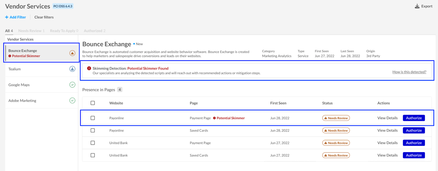Click the Marketing Analytics category value
Image resolution: width=438 pixels, height=171 pixels.
click(x=276, y=56)
